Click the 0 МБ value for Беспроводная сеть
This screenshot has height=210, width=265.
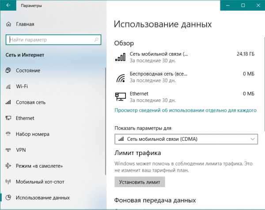(249, 74)
